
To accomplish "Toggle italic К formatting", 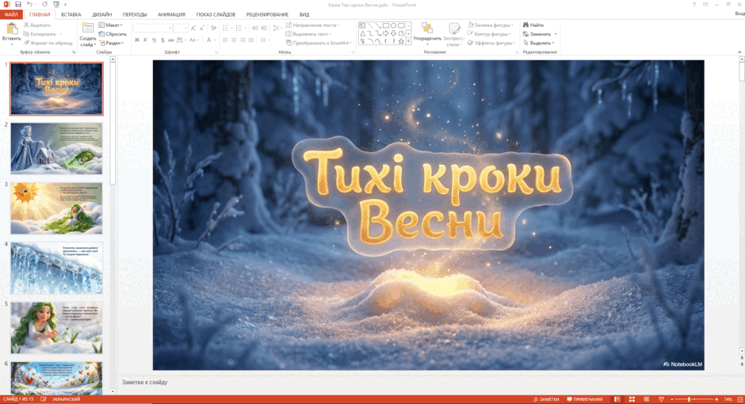I will click(145, 40).
